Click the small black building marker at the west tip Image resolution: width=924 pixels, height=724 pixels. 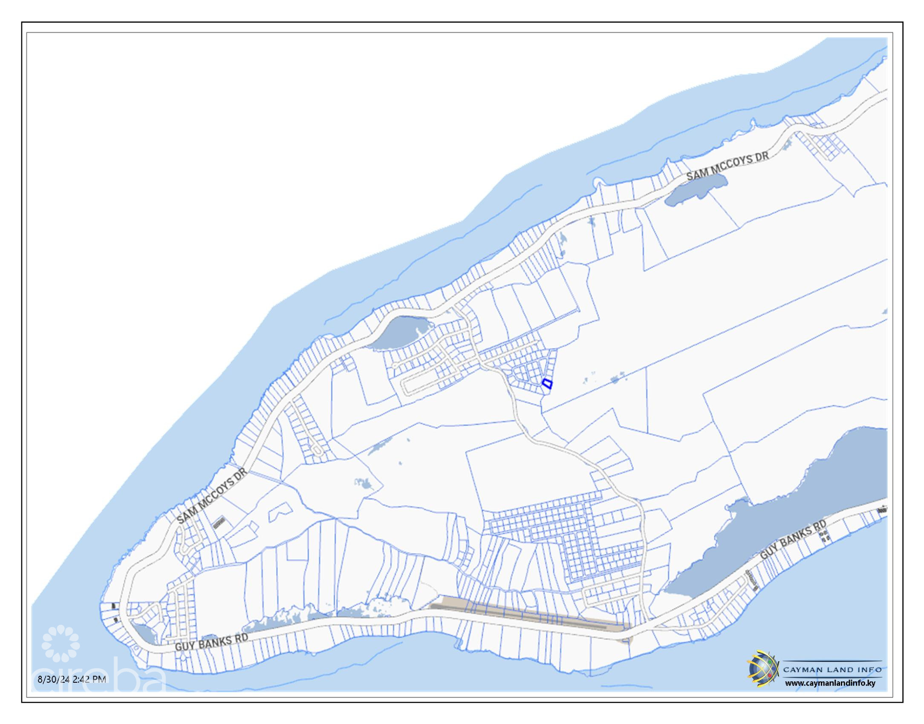click(113, 606)
